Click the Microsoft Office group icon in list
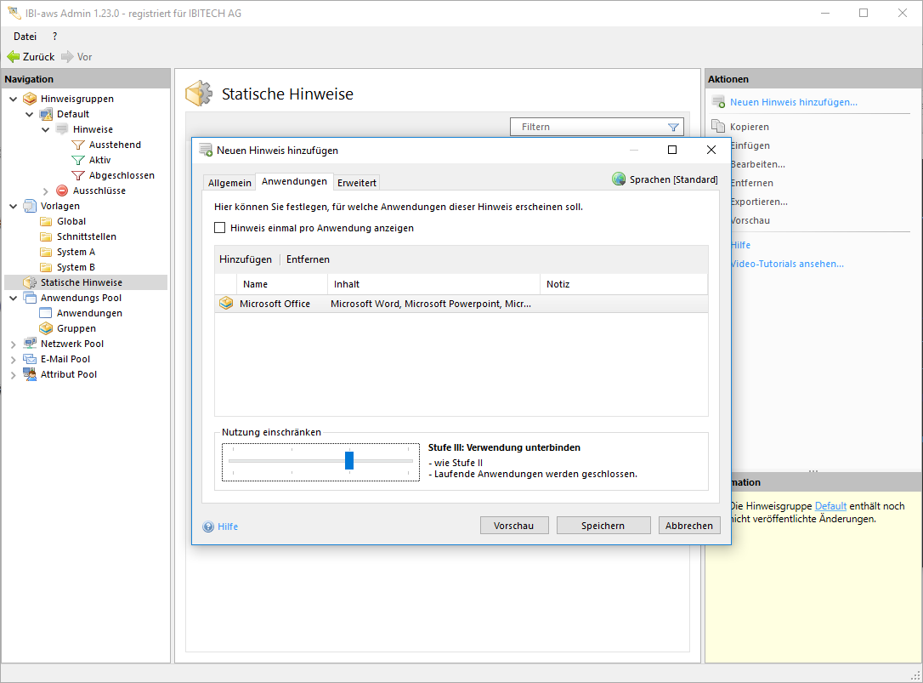The width and height of the screenshot is (923, 683). click(226, 304)
